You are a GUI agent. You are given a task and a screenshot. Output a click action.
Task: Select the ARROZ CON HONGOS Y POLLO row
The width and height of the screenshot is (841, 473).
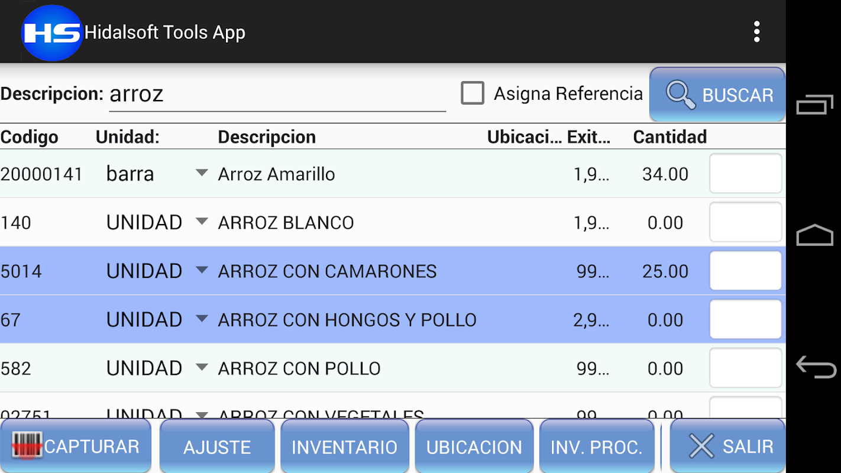pyautogui.click(x=347, y=320)
